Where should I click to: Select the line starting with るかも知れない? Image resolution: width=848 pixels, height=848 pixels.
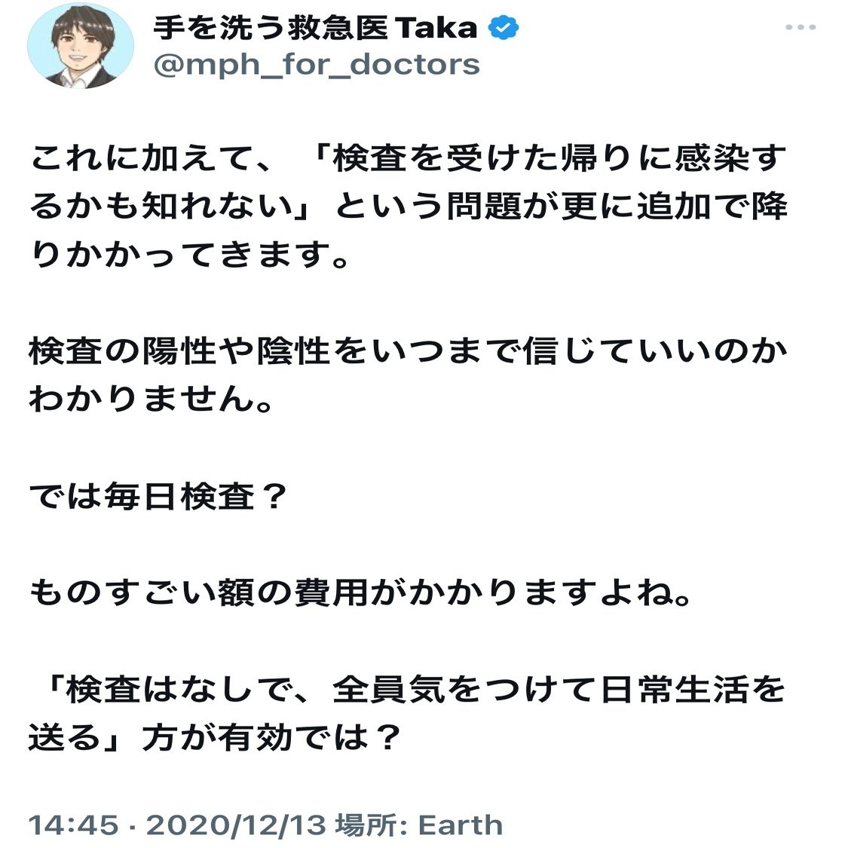pos(409,207)
